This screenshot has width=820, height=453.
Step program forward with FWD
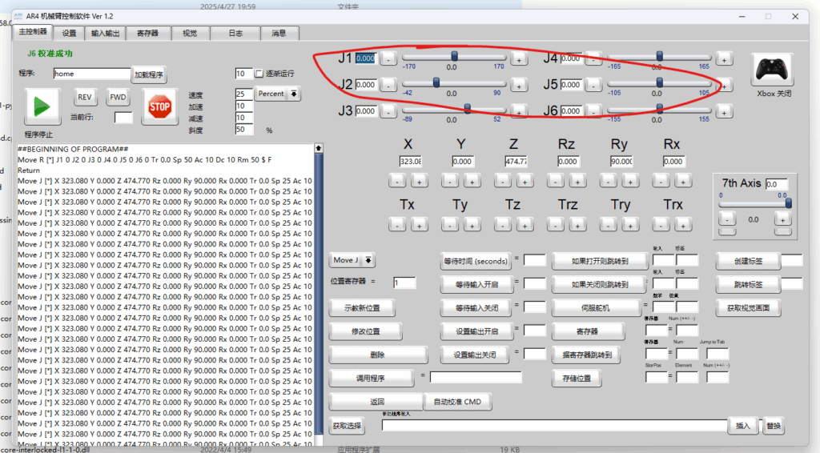tap(118, 97)
